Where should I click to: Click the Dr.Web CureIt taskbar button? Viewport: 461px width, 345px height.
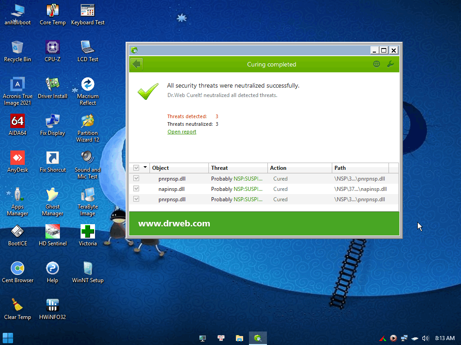[x=258, y=338]
